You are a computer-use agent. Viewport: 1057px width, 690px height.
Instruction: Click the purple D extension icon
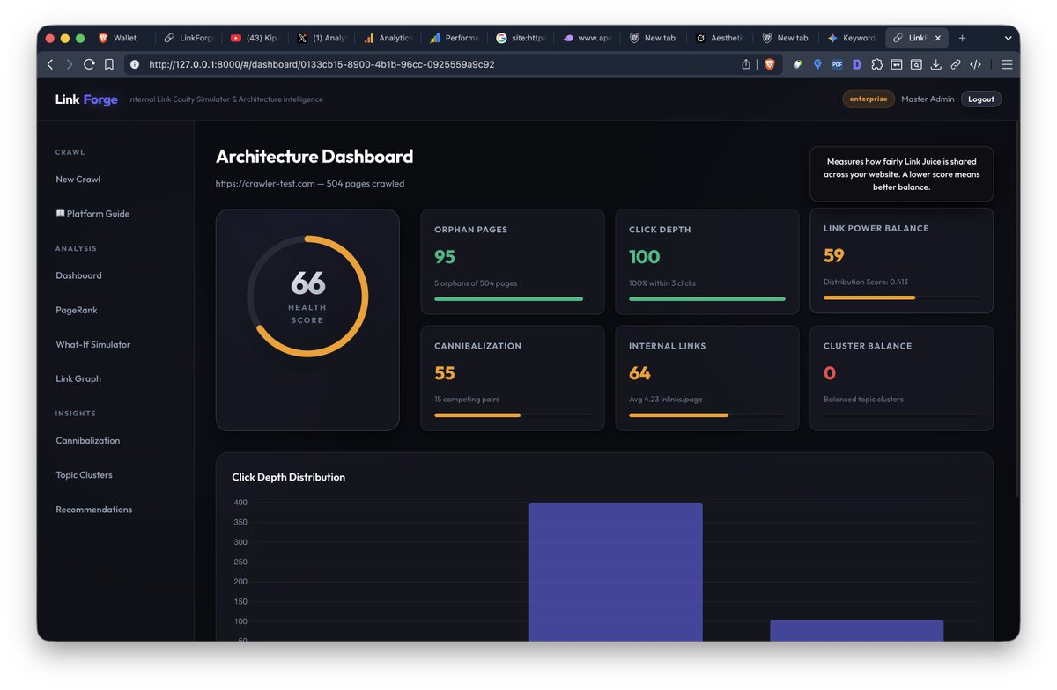tap(856, 64)
